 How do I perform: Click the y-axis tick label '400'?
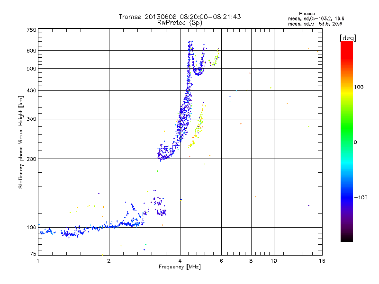(x=31, y=90)
